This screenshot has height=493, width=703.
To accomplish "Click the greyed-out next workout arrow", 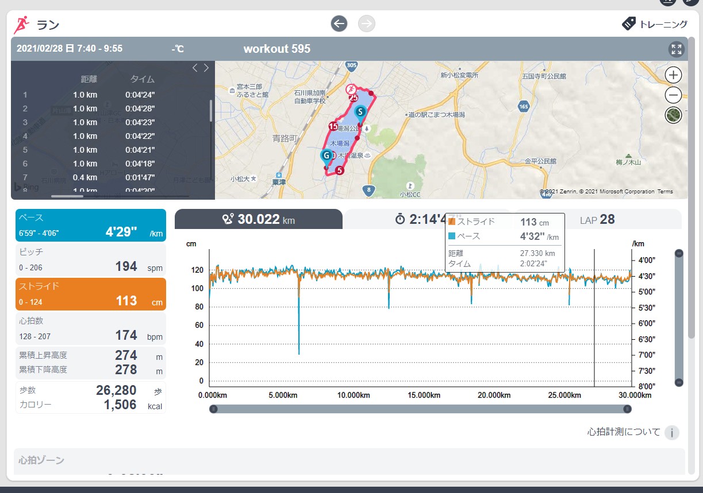I will (x=367, y=24).
